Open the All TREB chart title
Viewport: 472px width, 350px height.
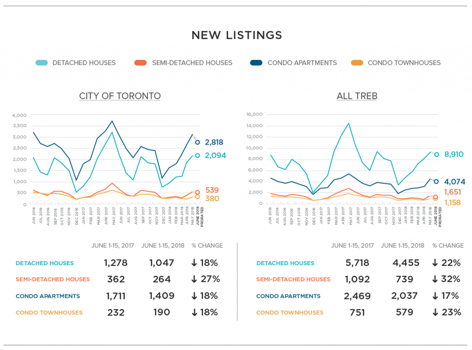click(357, 96)
